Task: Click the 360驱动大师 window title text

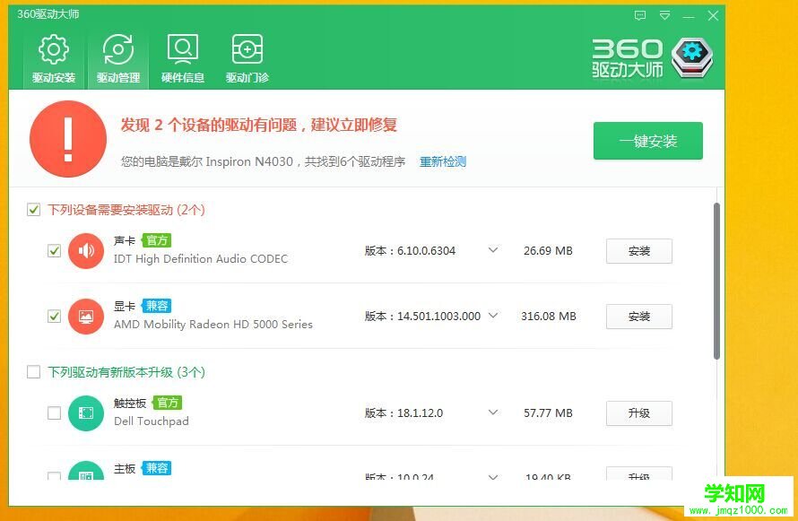Action: click(x=48, y=14)
